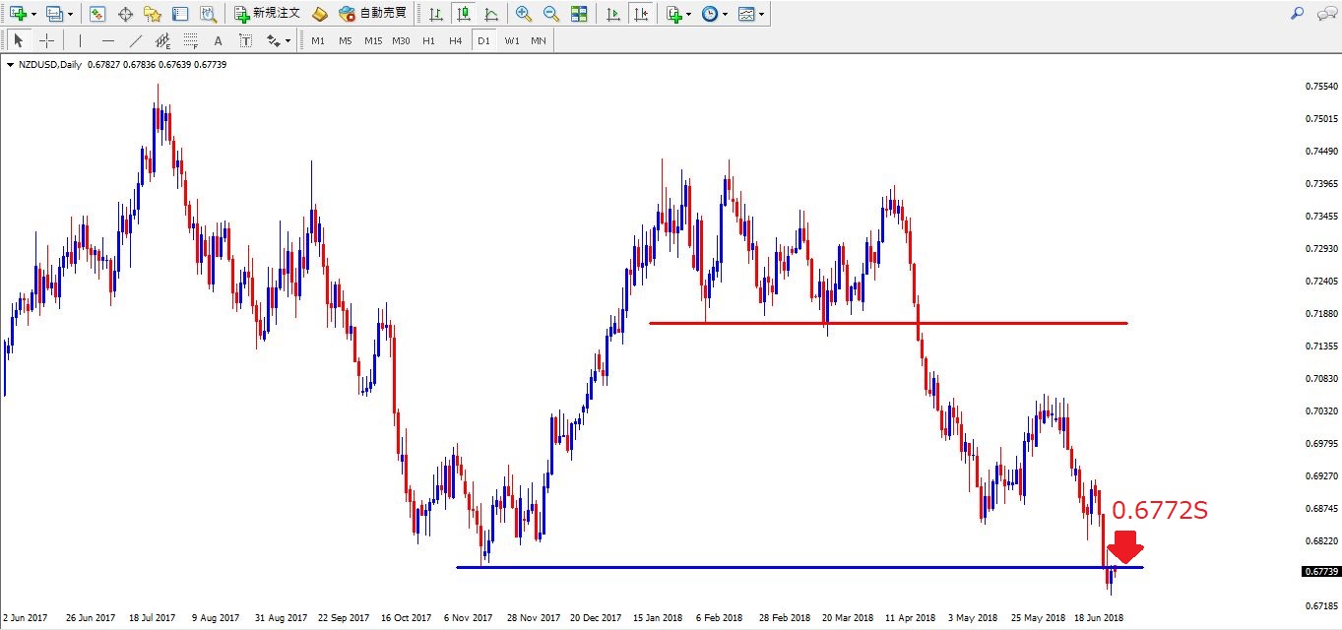Expand the new chart dropdown arrow

coord(34,15)
